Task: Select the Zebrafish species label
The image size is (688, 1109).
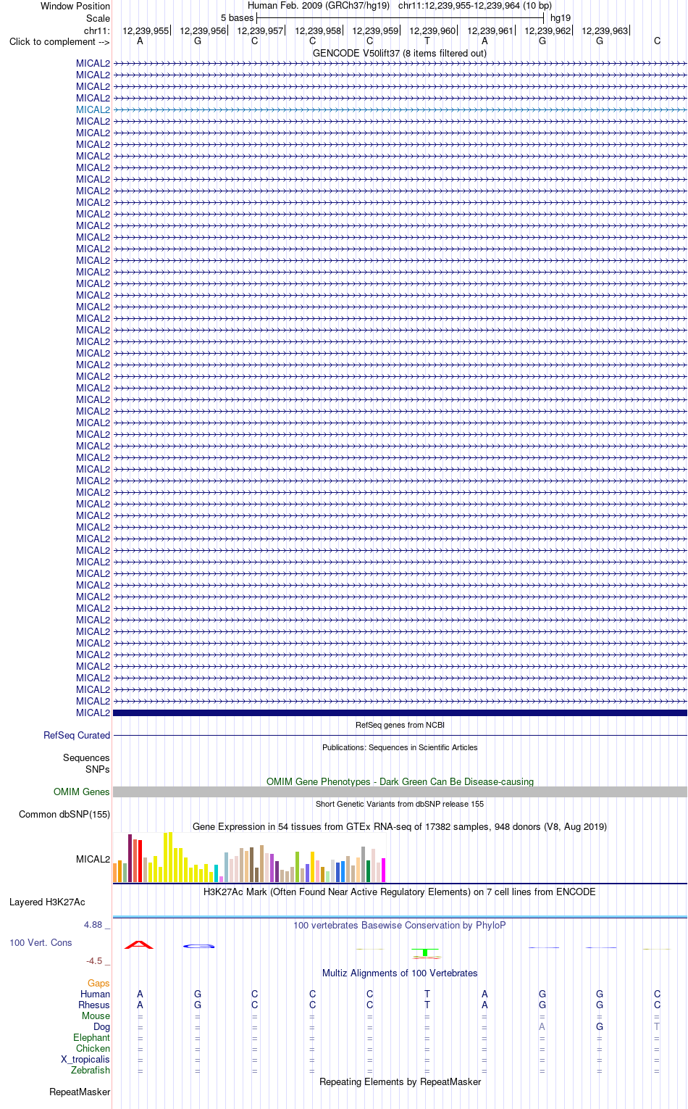Action: [x=91, y=1070]
